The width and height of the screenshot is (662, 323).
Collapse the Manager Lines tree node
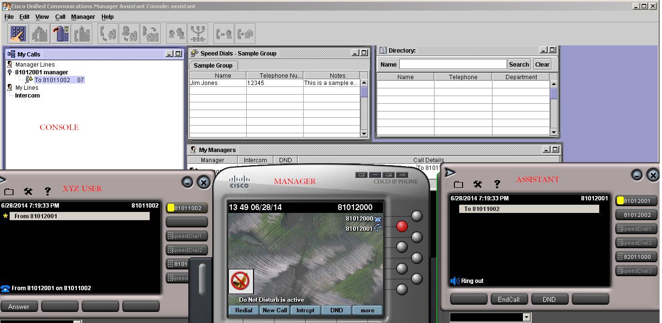click(x=10, y=64)
